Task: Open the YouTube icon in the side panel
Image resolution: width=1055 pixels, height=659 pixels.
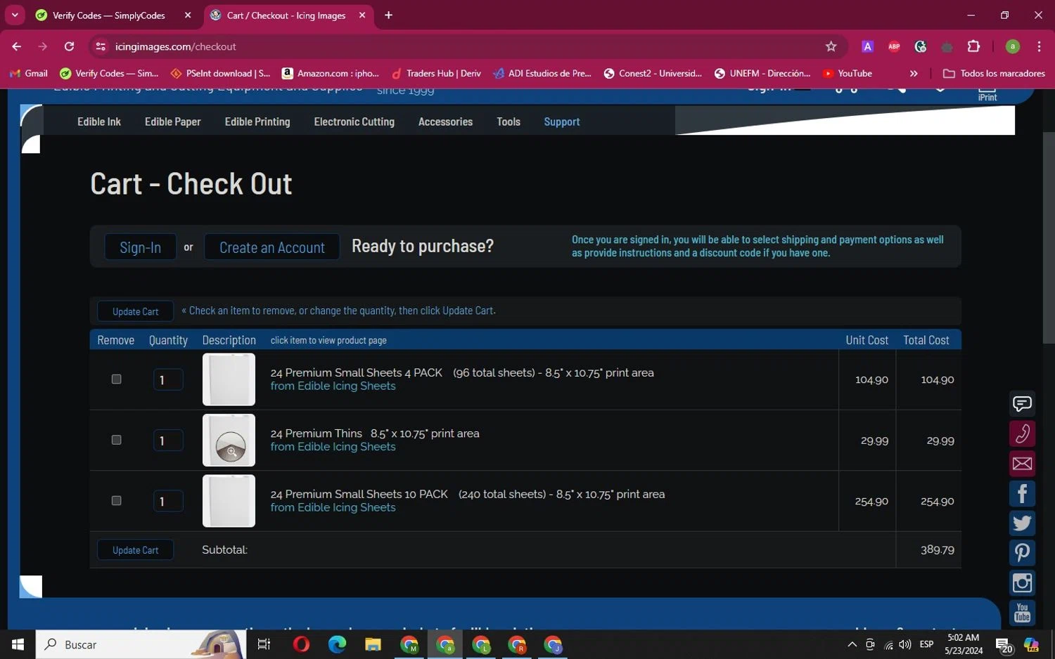Action: pyautogui.click(x=1022, y=613)
